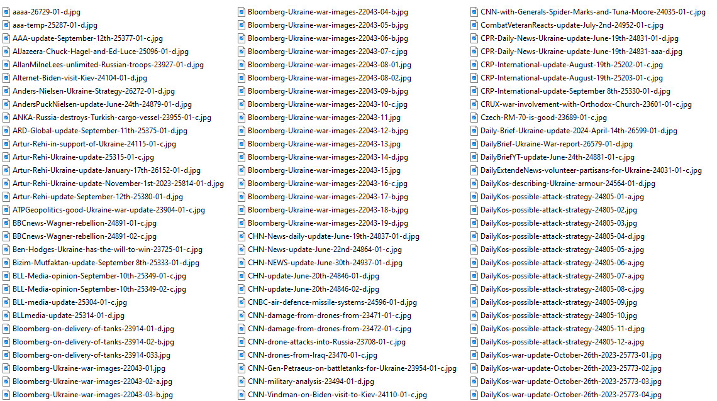Screen dimensions: 717x401
Task: Select BBCnews-Wagner-rebellion-24891-01-c.jpg
Action: click(x=85, y=223)
